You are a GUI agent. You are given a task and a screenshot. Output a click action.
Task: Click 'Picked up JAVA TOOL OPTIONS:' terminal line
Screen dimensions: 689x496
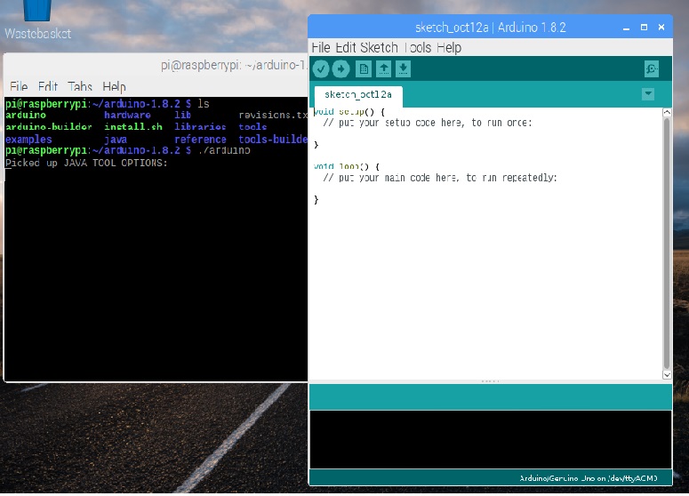pos(86,163)
